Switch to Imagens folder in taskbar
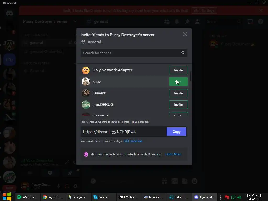The image size is (268, 201). pyautogui.click(x=78, y=197)
